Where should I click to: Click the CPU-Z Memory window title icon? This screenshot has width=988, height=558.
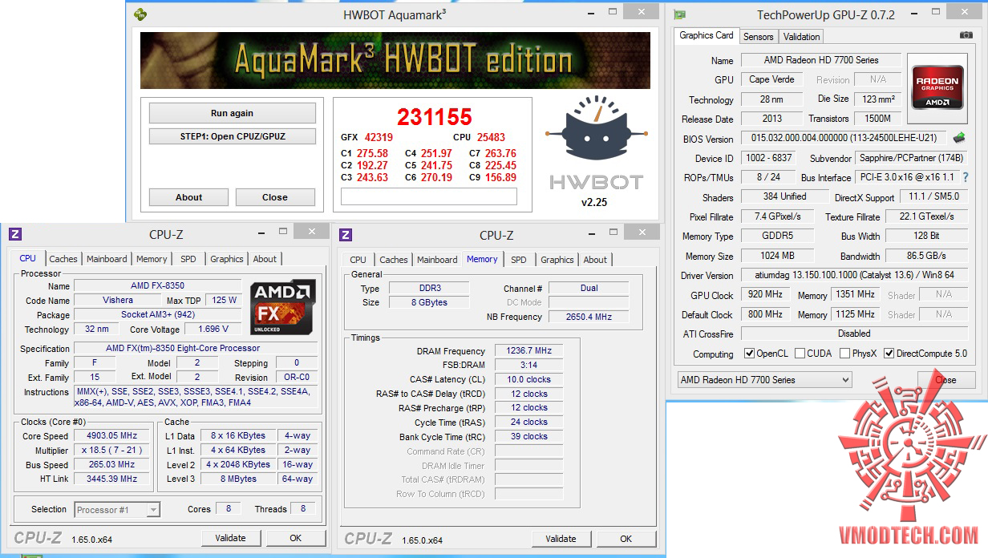[346, 235]
